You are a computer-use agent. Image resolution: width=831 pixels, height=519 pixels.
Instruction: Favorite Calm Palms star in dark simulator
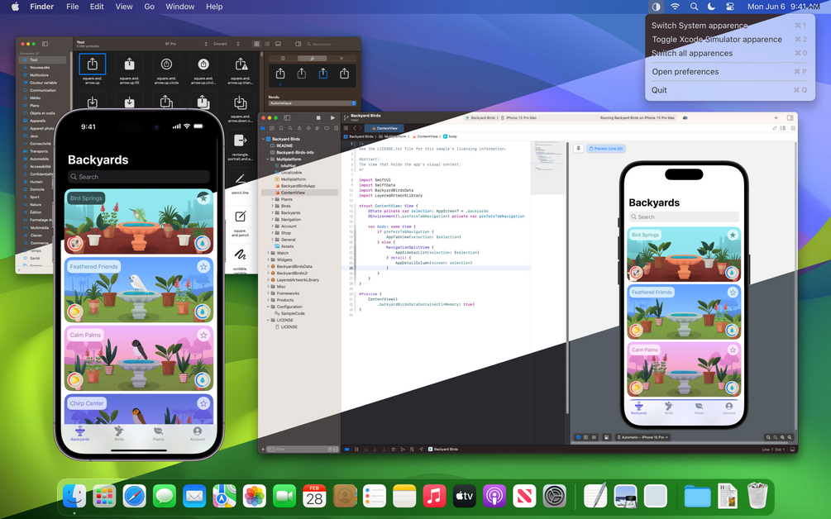[203, 335]
